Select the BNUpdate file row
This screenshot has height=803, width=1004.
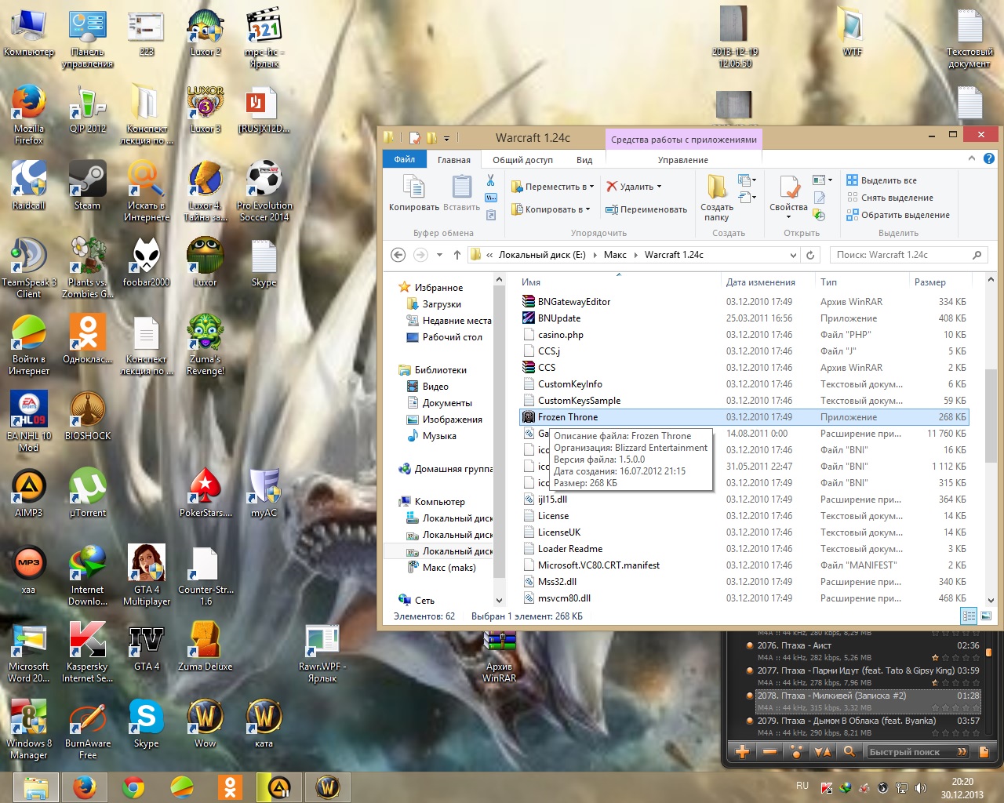pyautogui.click(x=745, y=318)
